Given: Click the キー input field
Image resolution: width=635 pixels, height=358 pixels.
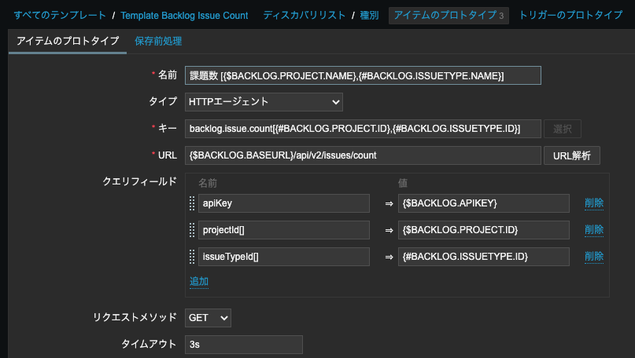Looking at the screenshot, I should tap(363, 129).
